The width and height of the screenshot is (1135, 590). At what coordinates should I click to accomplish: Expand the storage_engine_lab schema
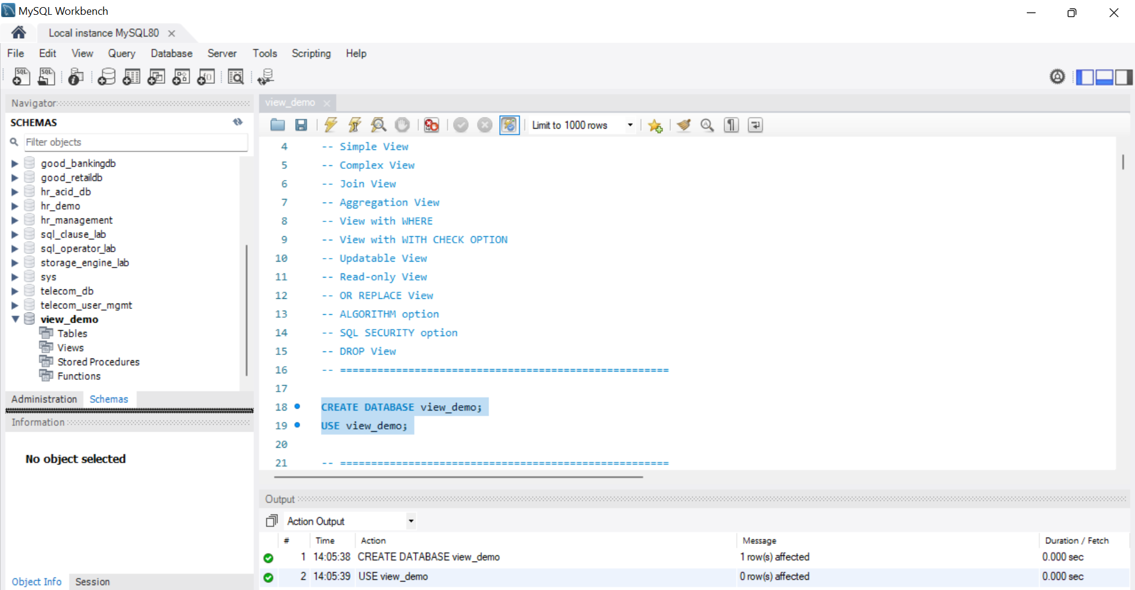click(15, 263)
